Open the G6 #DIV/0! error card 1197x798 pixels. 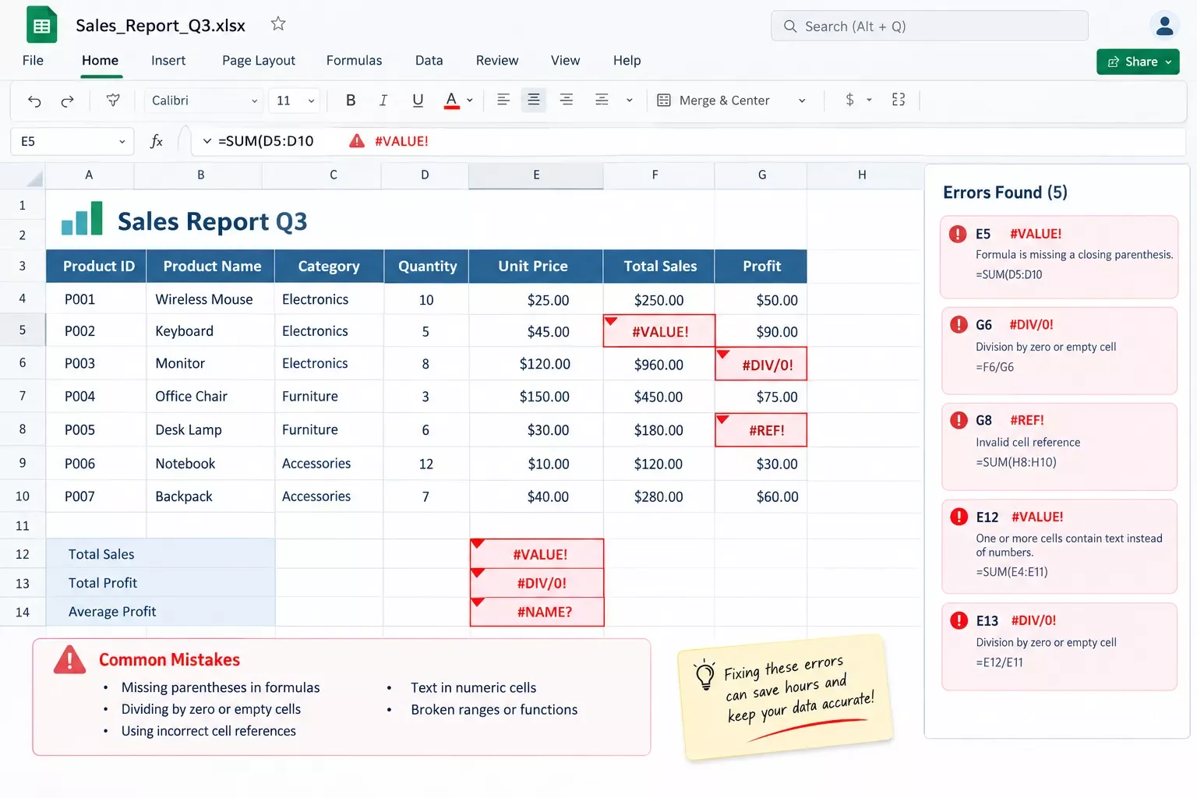[1059, 351]
